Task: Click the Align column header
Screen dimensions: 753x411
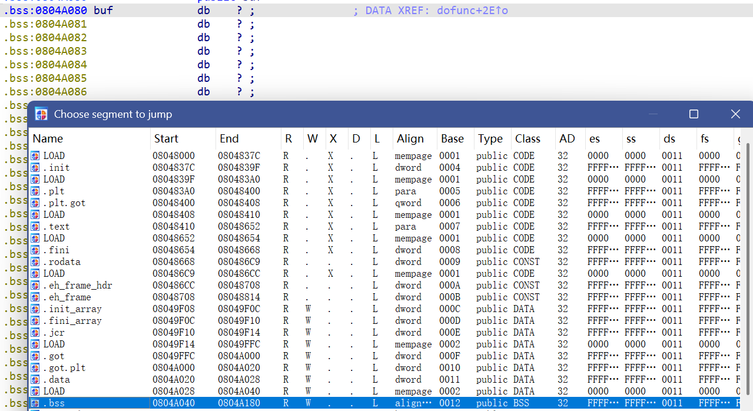Action: pos(410,139)
